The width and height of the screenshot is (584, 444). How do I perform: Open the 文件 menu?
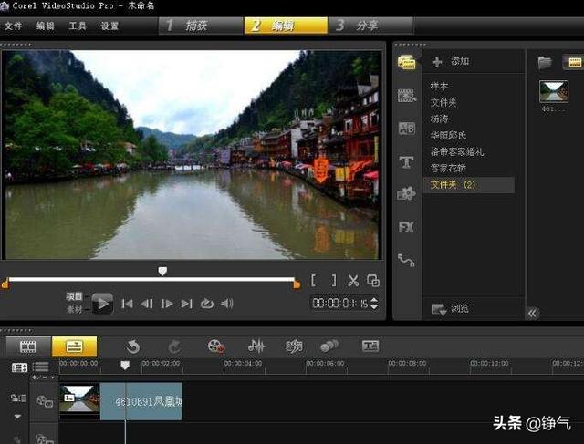point(14,26)
